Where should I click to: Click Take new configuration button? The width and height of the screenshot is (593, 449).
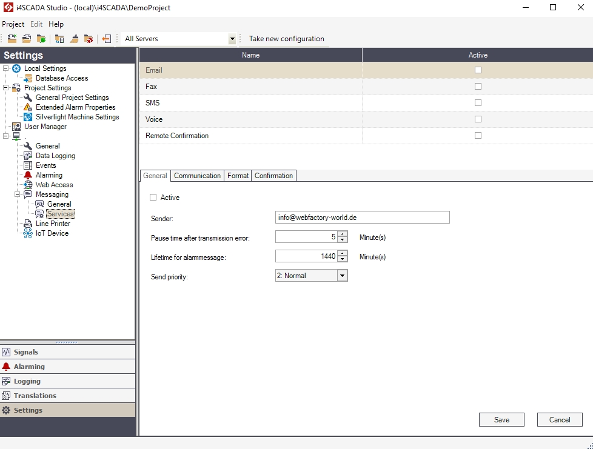click(x=286, y=39)
